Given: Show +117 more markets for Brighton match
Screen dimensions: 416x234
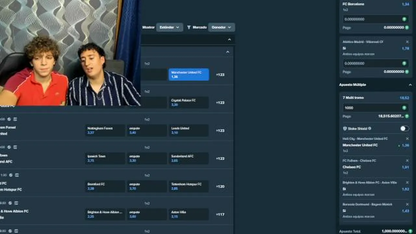Looking at the screenshot, I should tap(220, 214).
